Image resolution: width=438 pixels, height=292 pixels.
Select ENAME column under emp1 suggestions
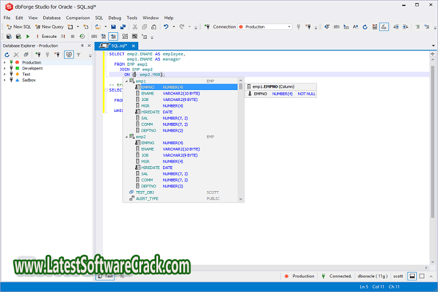point(148,93)
